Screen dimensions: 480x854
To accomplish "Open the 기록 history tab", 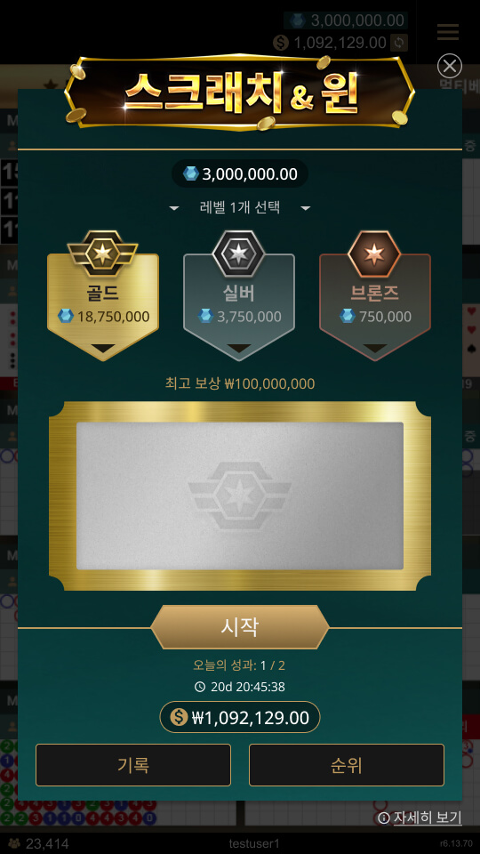I will click(x=133, y=765).
